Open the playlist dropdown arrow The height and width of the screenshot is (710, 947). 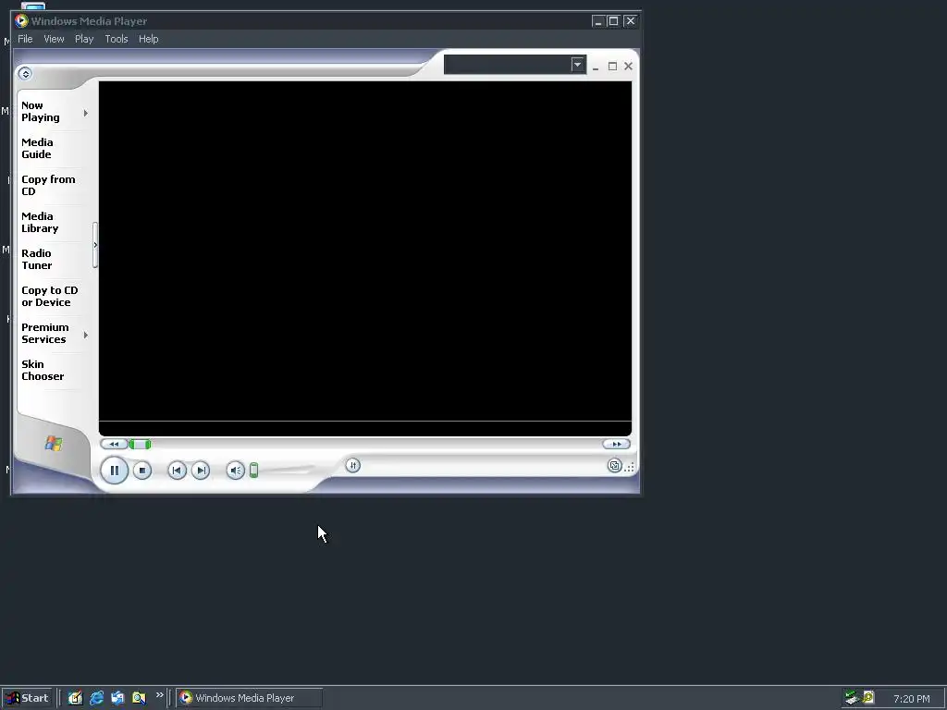point(577,65)
